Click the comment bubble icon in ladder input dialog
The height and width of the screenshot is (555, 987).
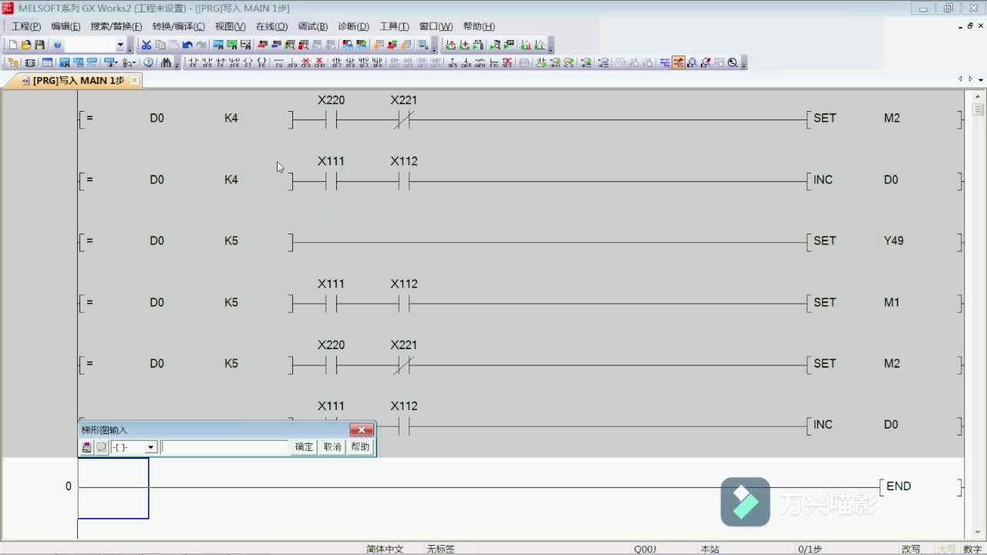pos(102,447)
